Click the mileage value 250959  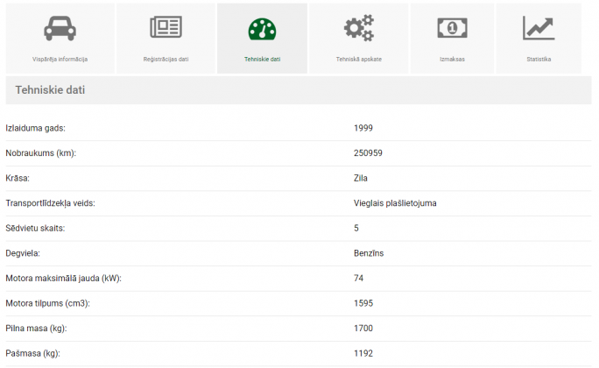(x=368, y=153)
